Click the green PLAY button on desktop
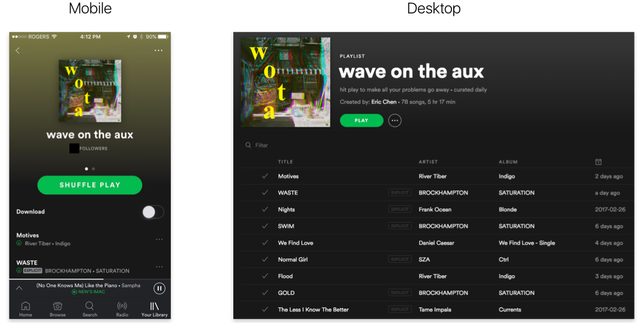 pyautogui.click(x=362, y=120)
